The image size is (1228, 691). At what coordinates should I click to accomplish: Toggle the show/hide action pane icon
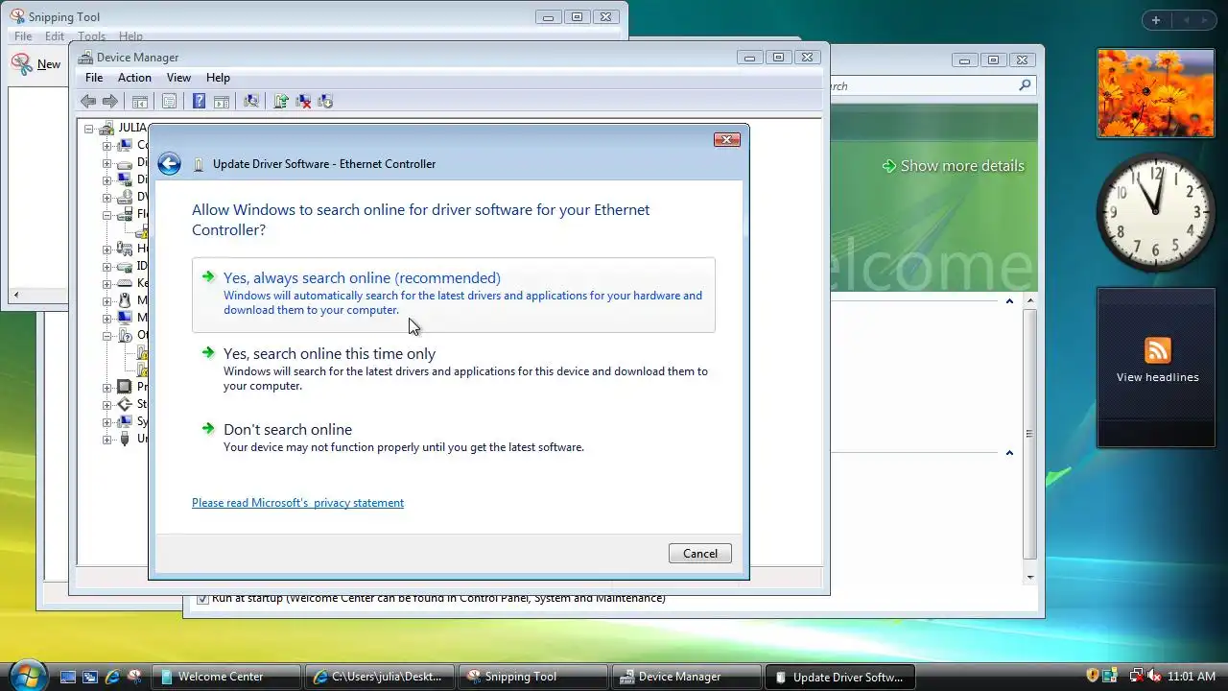click(222, 101)
